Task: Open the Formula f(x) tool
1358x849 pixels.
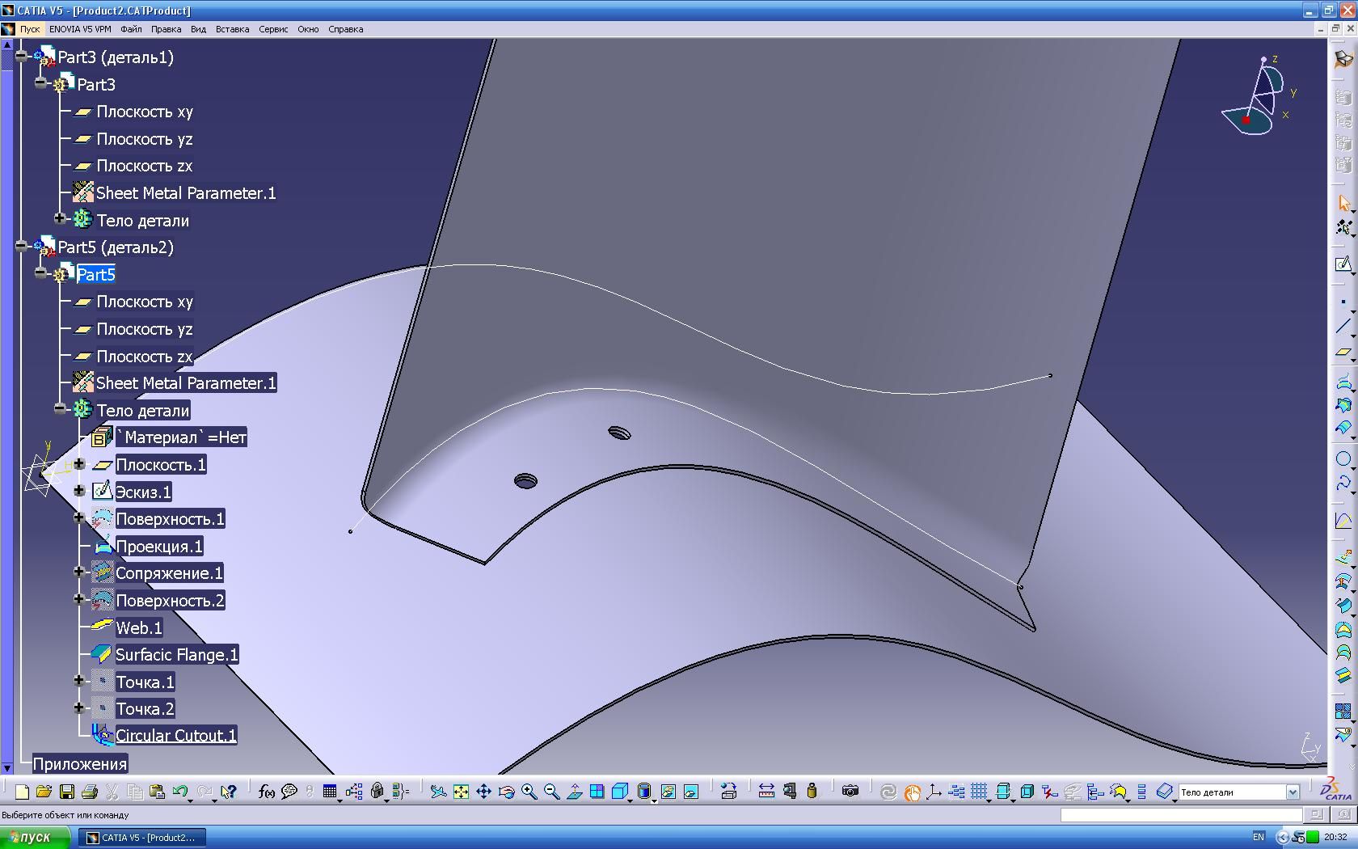Action: tap(266, 792)
